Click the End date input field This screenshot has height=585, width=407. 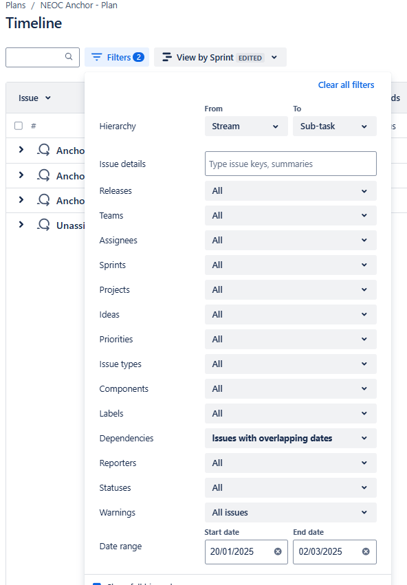click(335, 552)
